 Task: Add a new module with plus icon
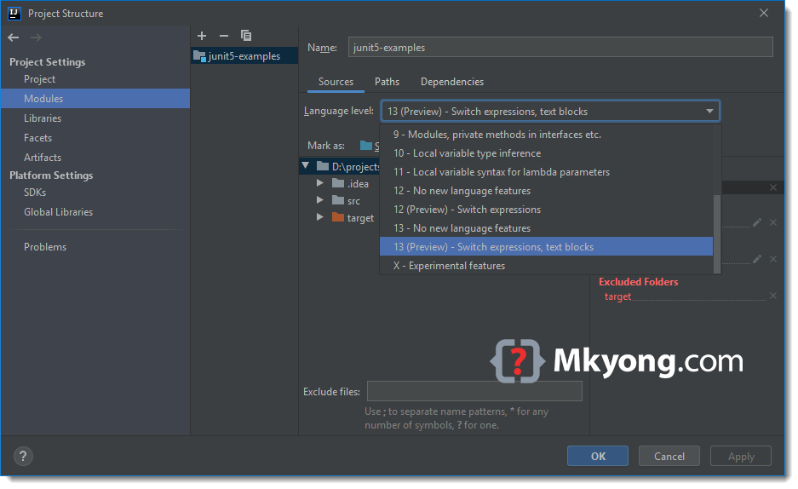pos(202,36)
